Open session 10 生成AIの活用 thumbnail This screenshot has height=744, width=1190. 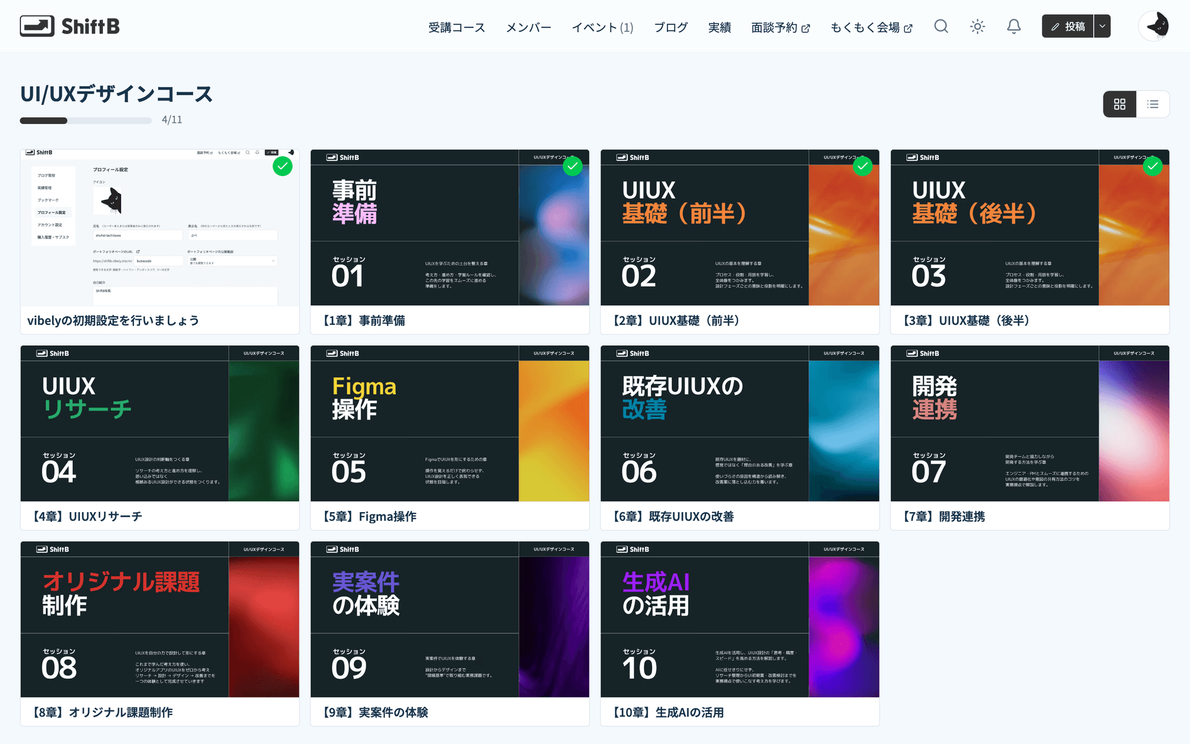click(740, 619)
